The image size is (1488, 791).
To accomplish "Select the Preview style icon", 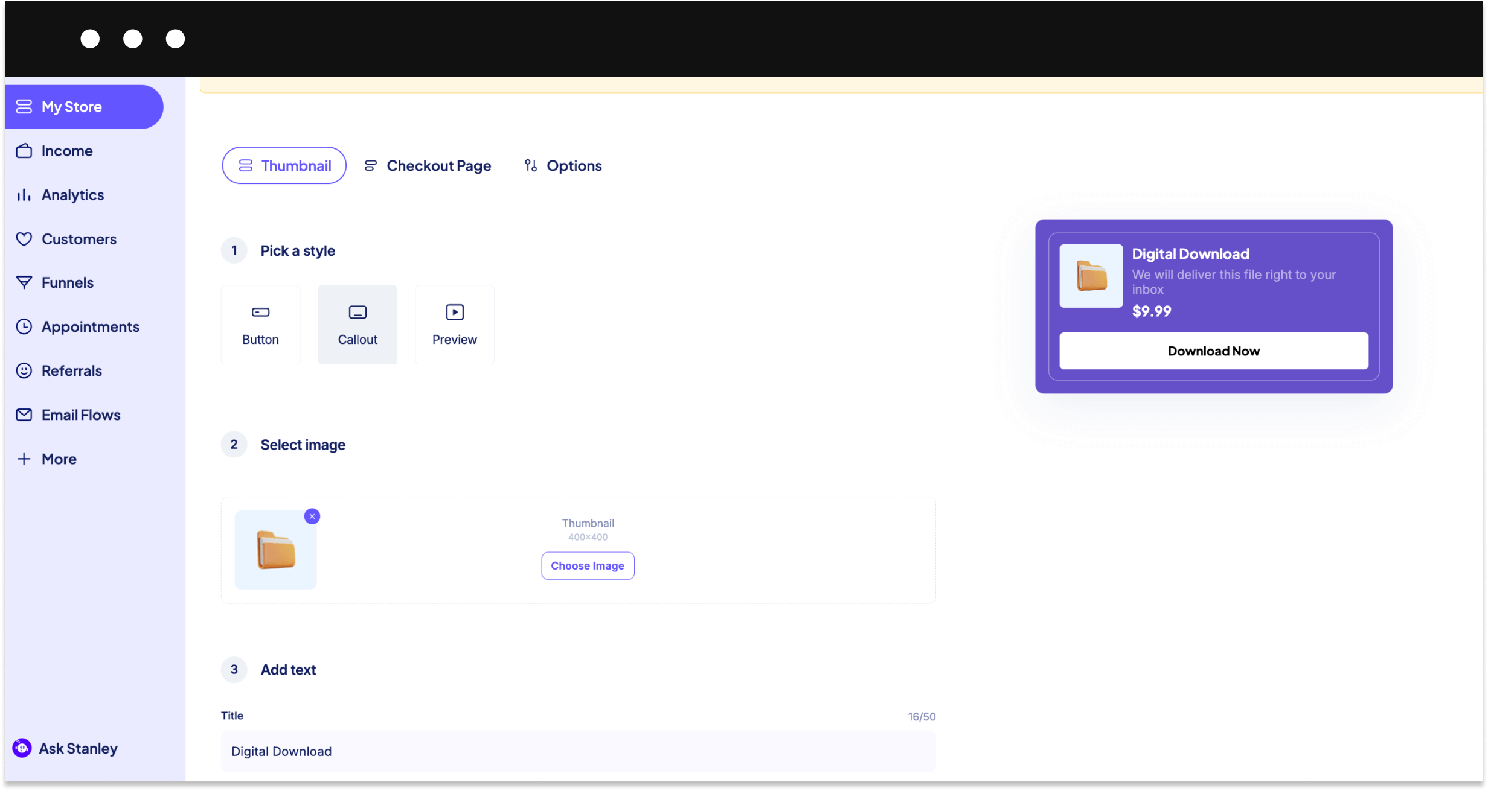I will (x=454, y=312).
